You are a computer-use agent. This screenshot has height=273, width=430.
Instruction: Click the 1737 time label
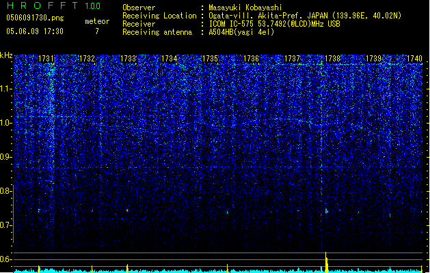coord(293,59)
